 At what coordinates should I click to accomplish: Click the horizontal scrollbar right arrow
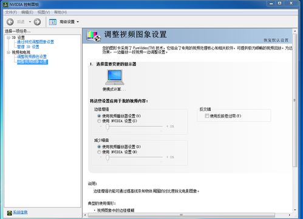coord(290,215)
